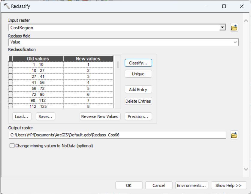Click the Reclassify tool icon in title bar
The height and width of the screenshot is (194, 251).
point(5,6)
